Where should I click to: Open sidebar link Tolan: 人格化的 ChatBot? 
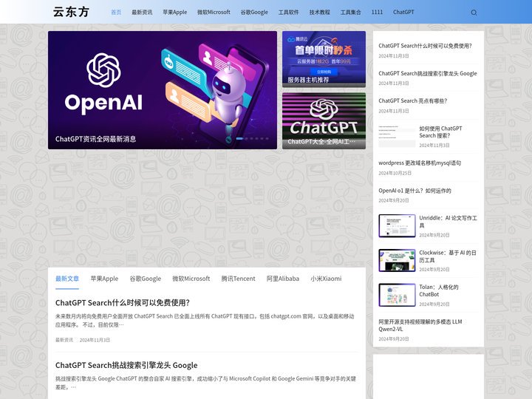(439, 290)
